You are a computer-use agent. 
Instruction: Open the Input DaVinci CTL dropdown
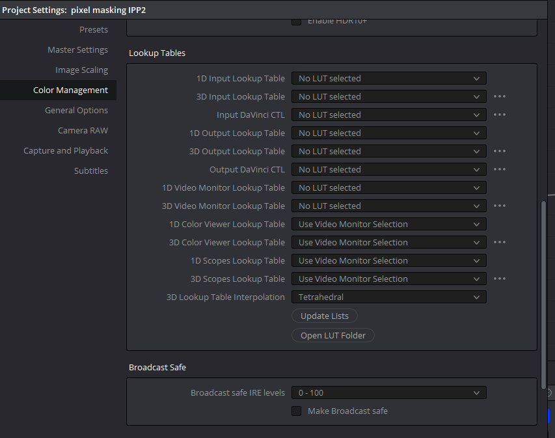(388, 115)
